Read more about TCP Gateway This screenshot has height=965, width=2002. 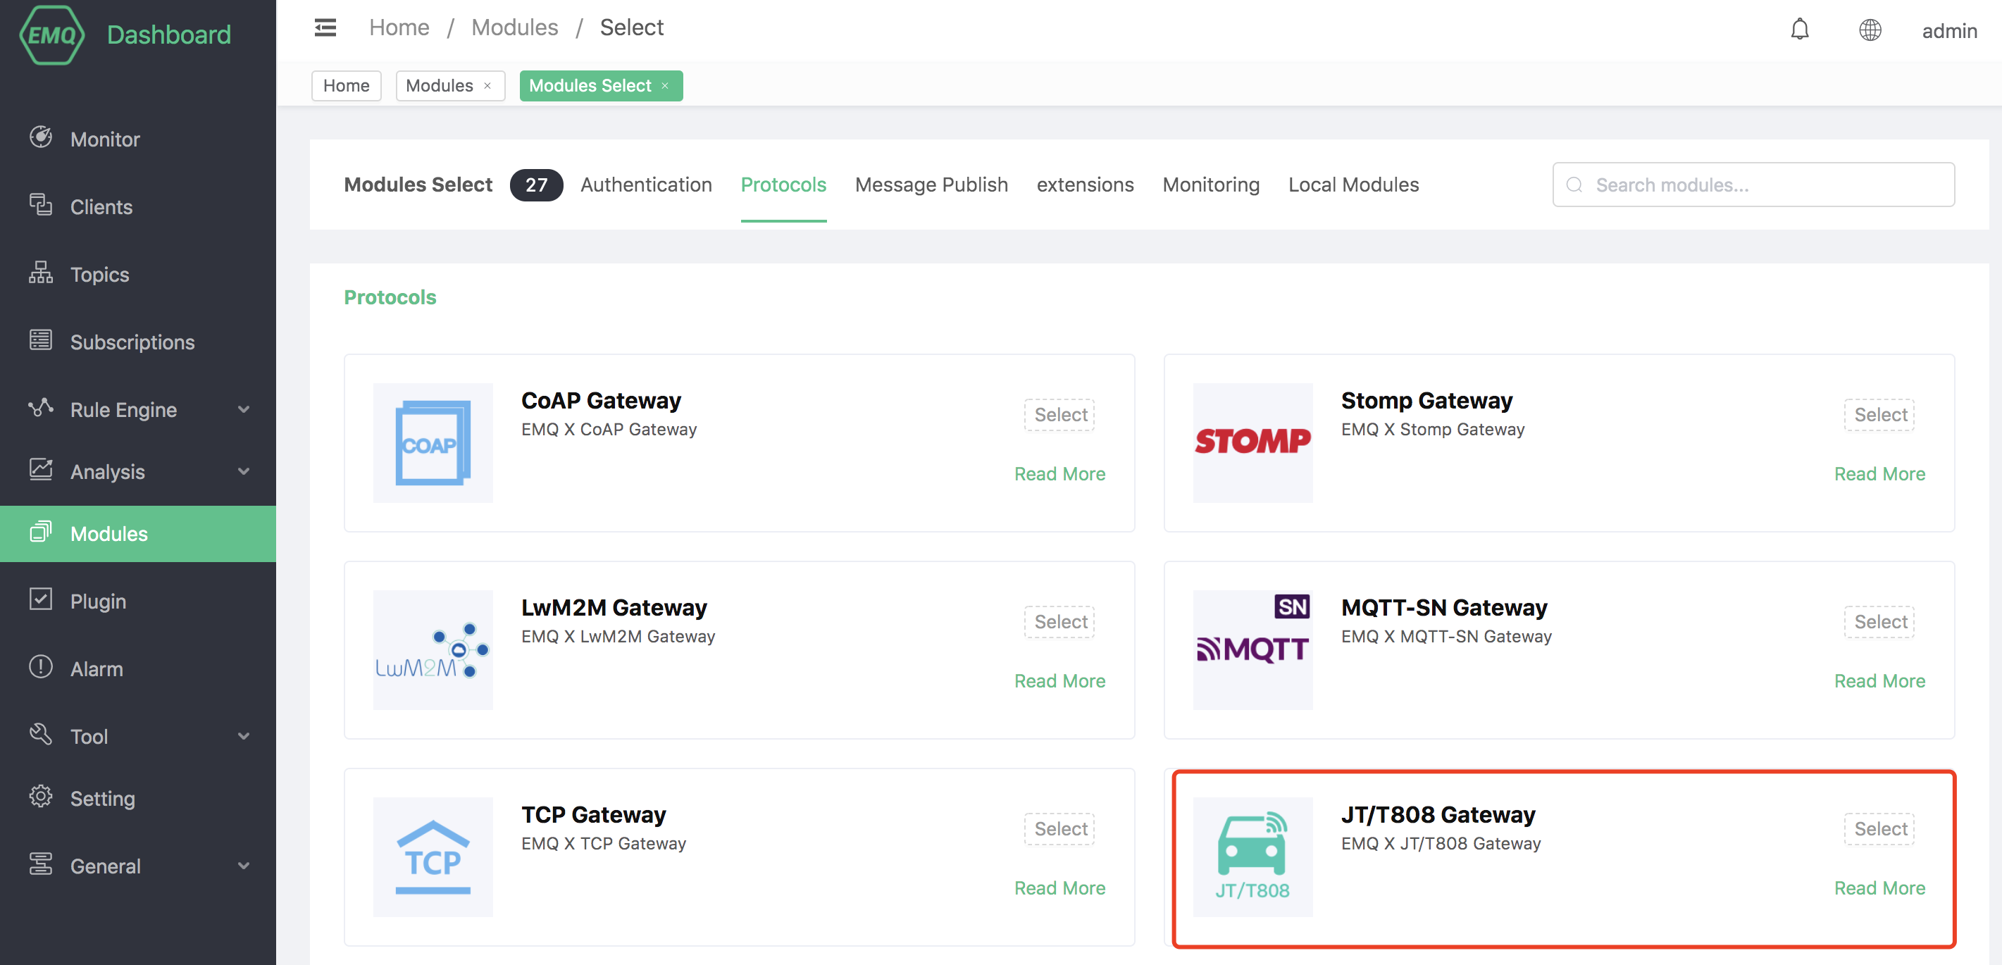[1059, 888]
